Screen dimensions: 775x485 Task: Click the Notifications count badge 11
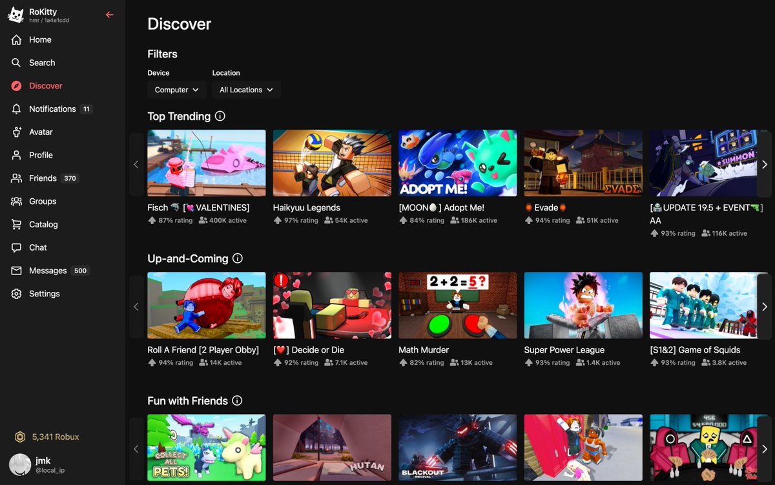point(87,109)
